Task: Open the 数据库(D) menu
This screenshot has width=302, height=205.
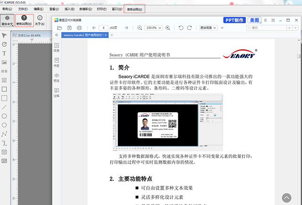Action: point(86,9)
